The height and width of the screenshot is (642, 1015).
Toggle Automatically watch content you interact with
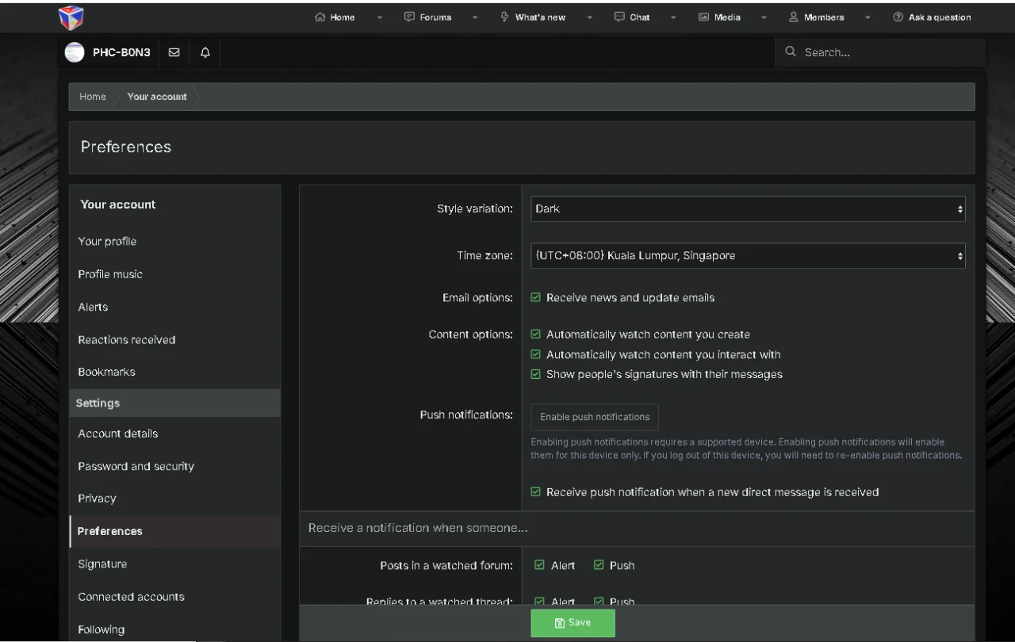click(535, 354)
